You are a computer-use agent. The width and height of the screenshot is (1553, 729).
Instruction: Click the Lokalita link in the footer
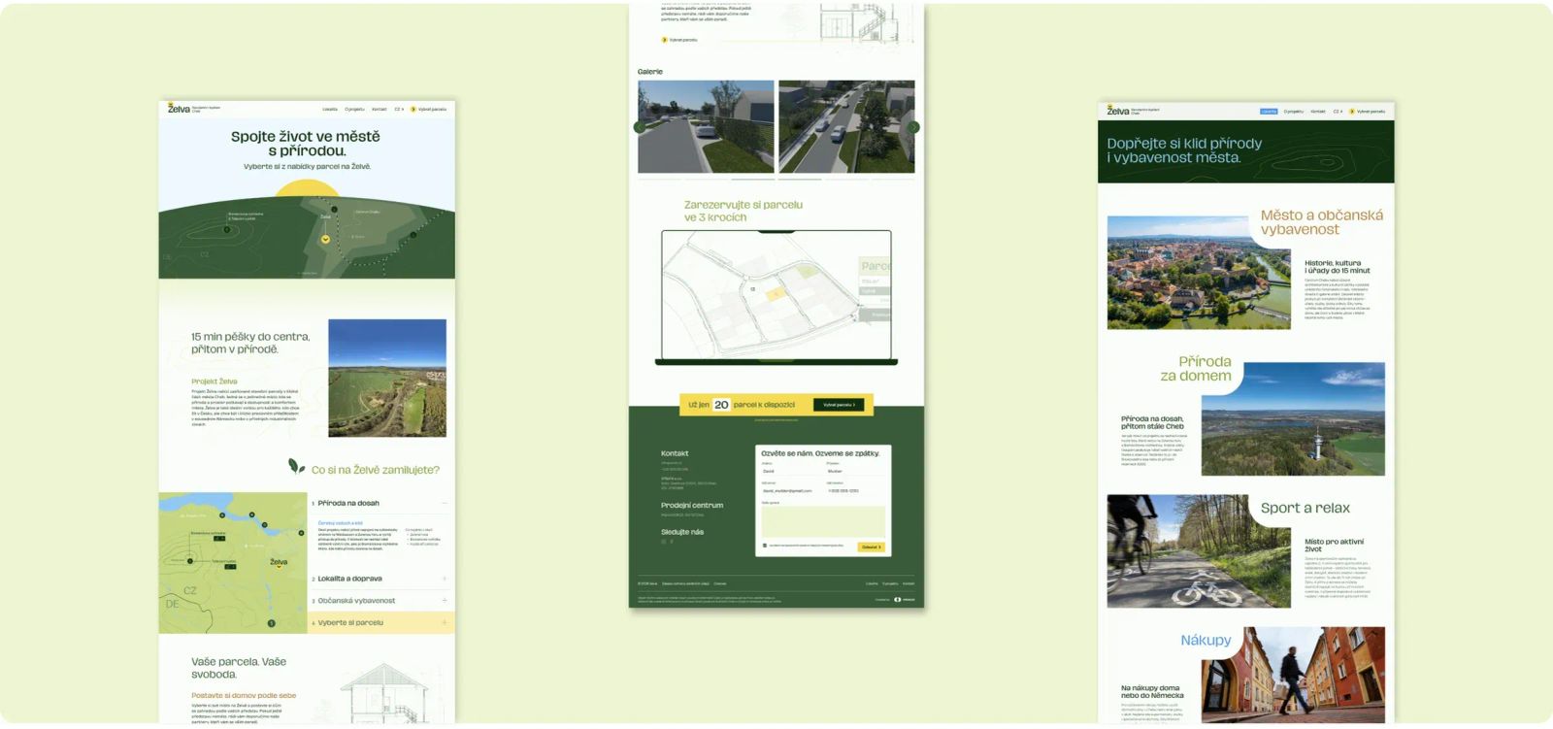pos(872,583)
